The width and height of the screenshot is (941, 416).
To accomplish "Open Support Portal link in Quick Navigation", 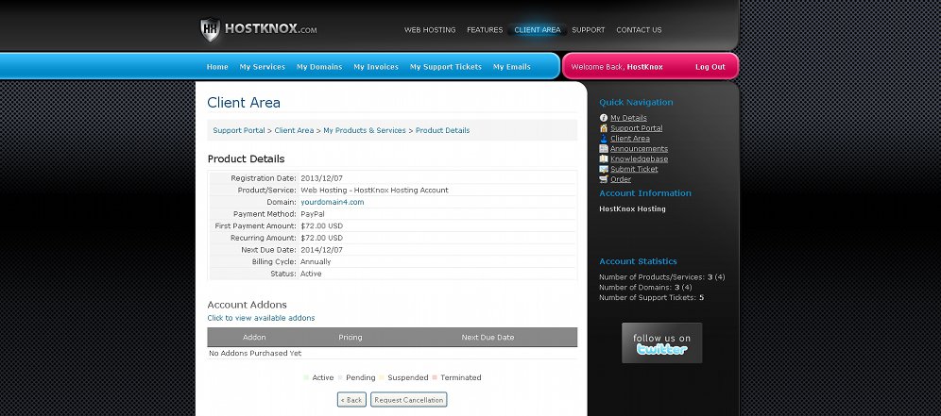I will click(636, 128).
